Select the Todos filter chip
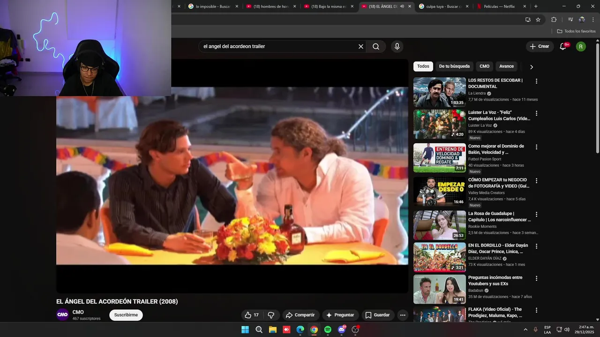The image size is (600, 337). point(423,66)
